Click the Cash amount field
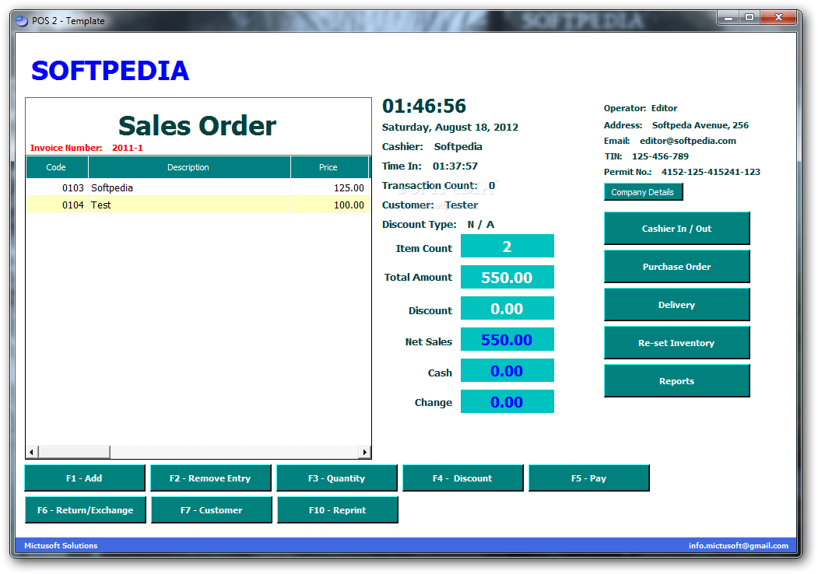818x574 pixels. pyautogui.click(x=507, y=371)
